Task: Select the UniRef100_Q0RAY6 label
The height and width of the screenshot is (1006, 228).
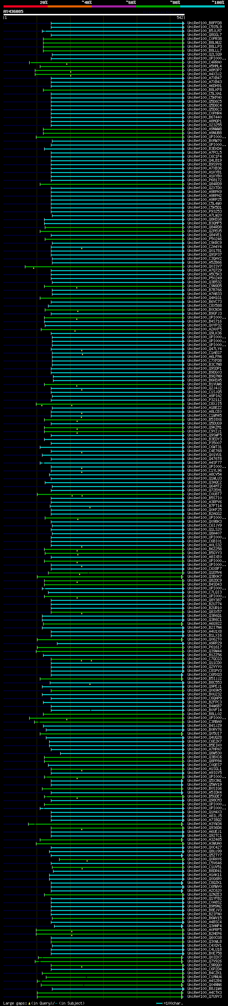Action: point(204,859)
